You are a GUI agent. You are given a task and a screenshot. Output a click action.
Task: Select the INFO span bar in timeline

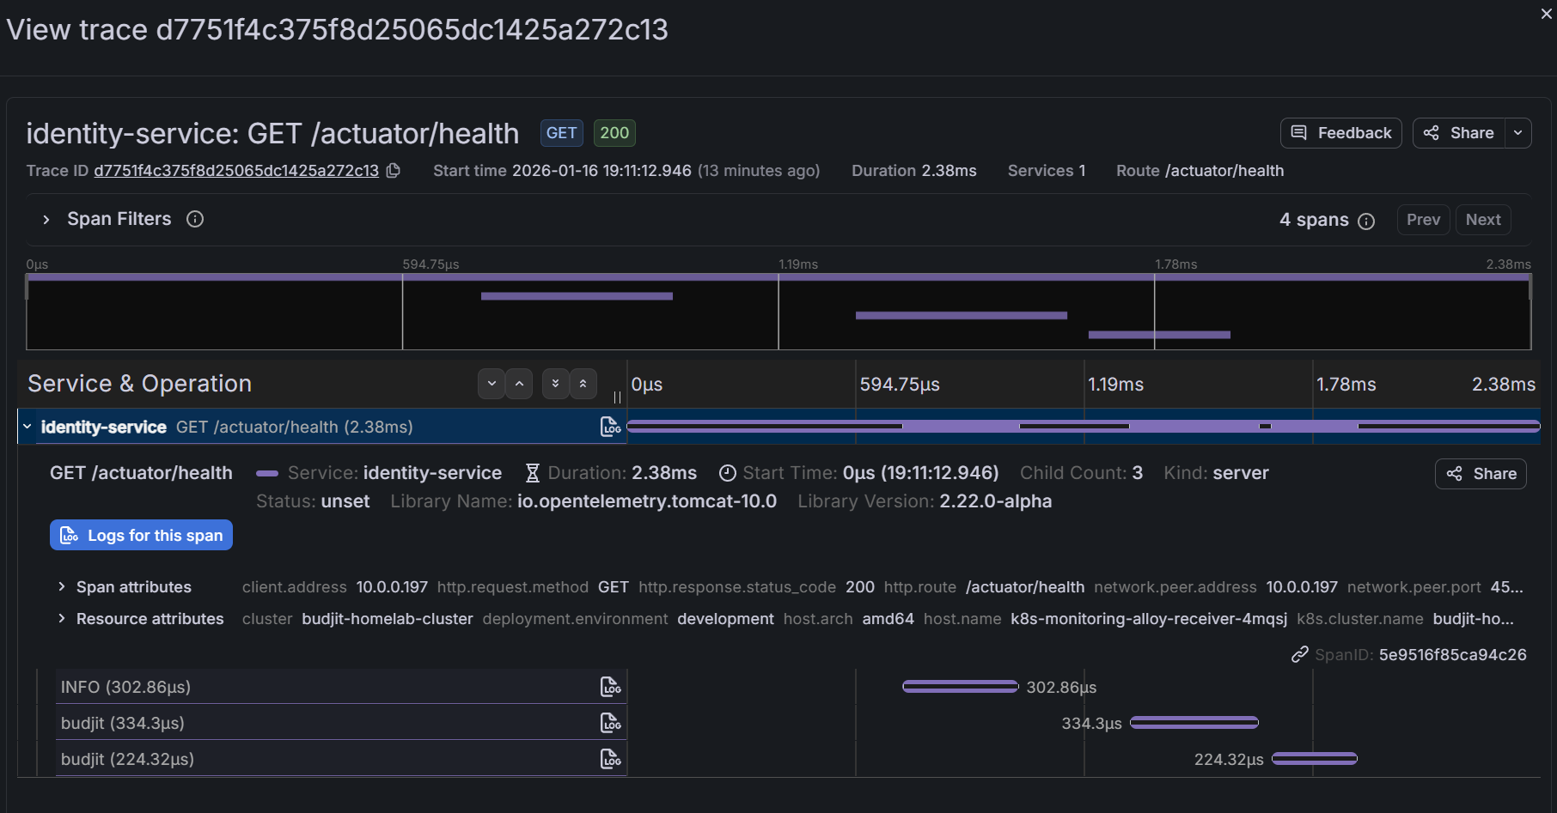click(x=960, y=687)
